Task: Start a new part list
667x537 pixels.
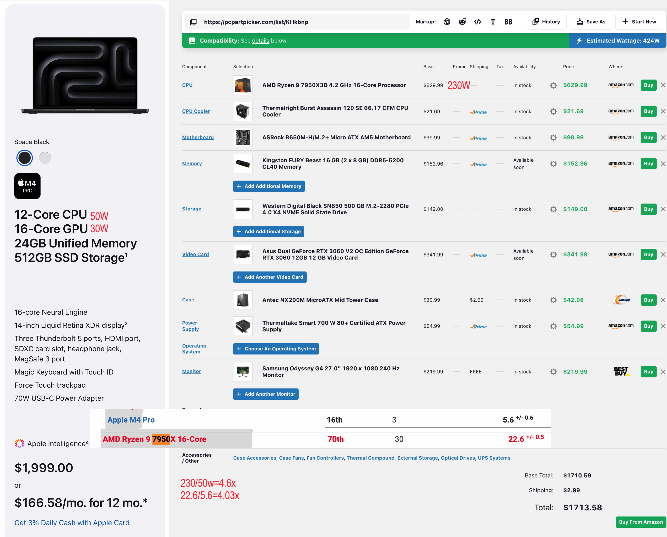Action: click(639, 22)
